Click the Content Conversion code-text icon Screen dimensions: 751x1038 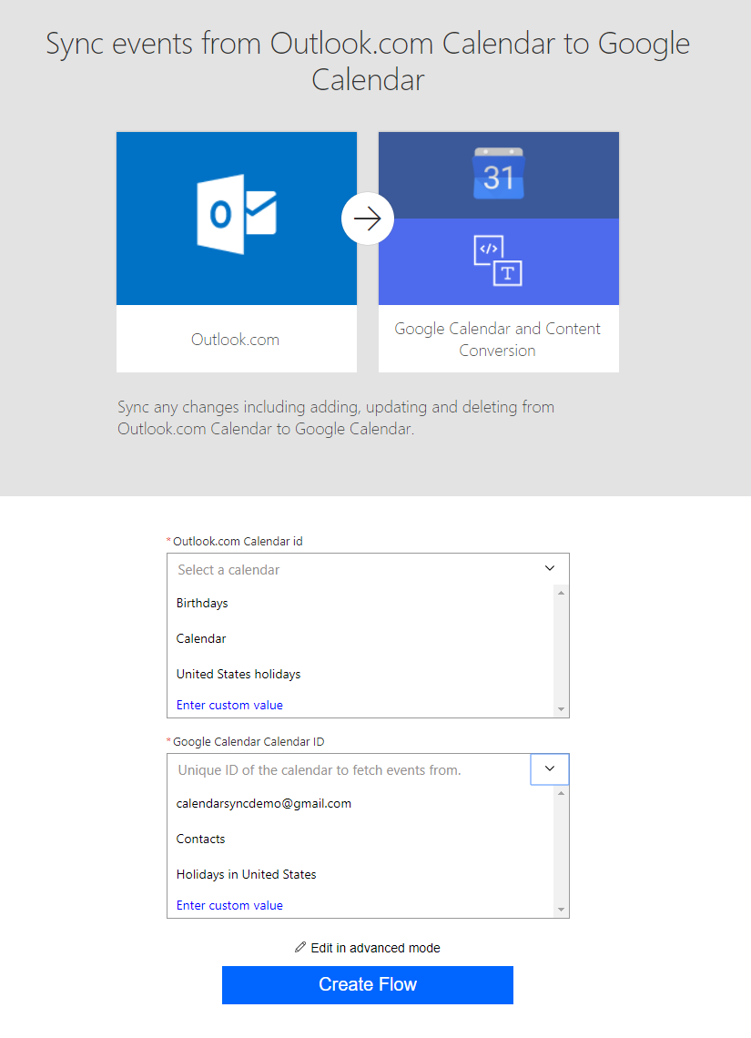click(x=498, y=260)
